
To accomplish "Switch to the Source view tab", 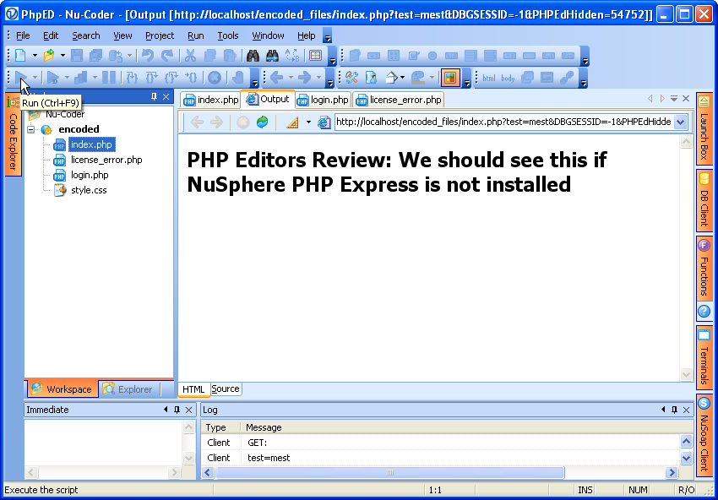I will tap(226, 389).
